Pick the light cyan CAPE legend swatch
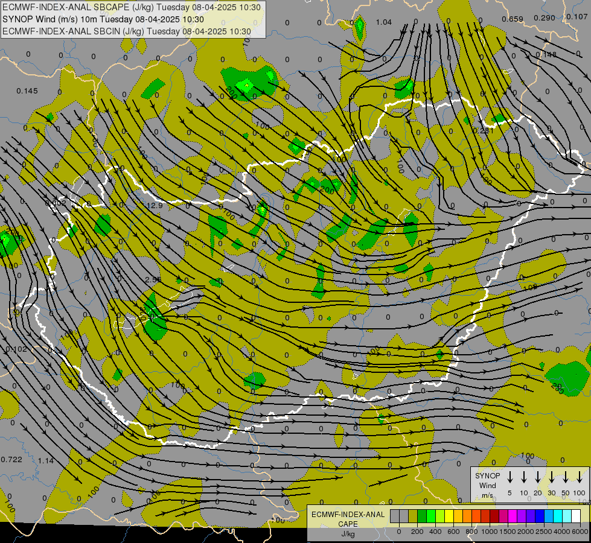 tap(566, 516)
